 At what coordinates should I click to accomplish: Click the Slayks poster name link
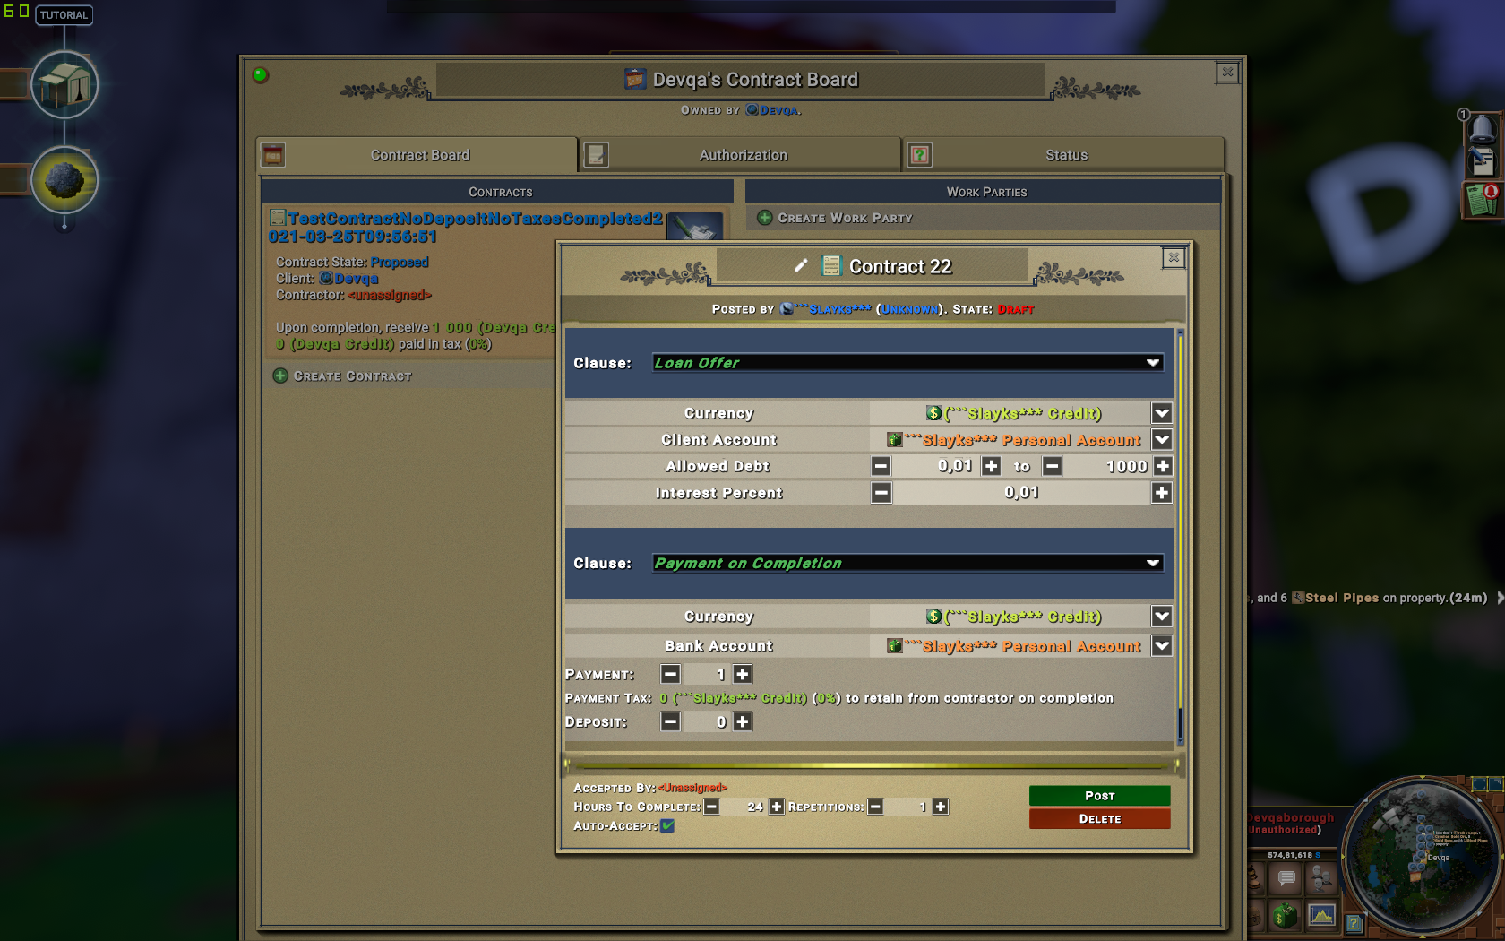[x=832, y=309]
